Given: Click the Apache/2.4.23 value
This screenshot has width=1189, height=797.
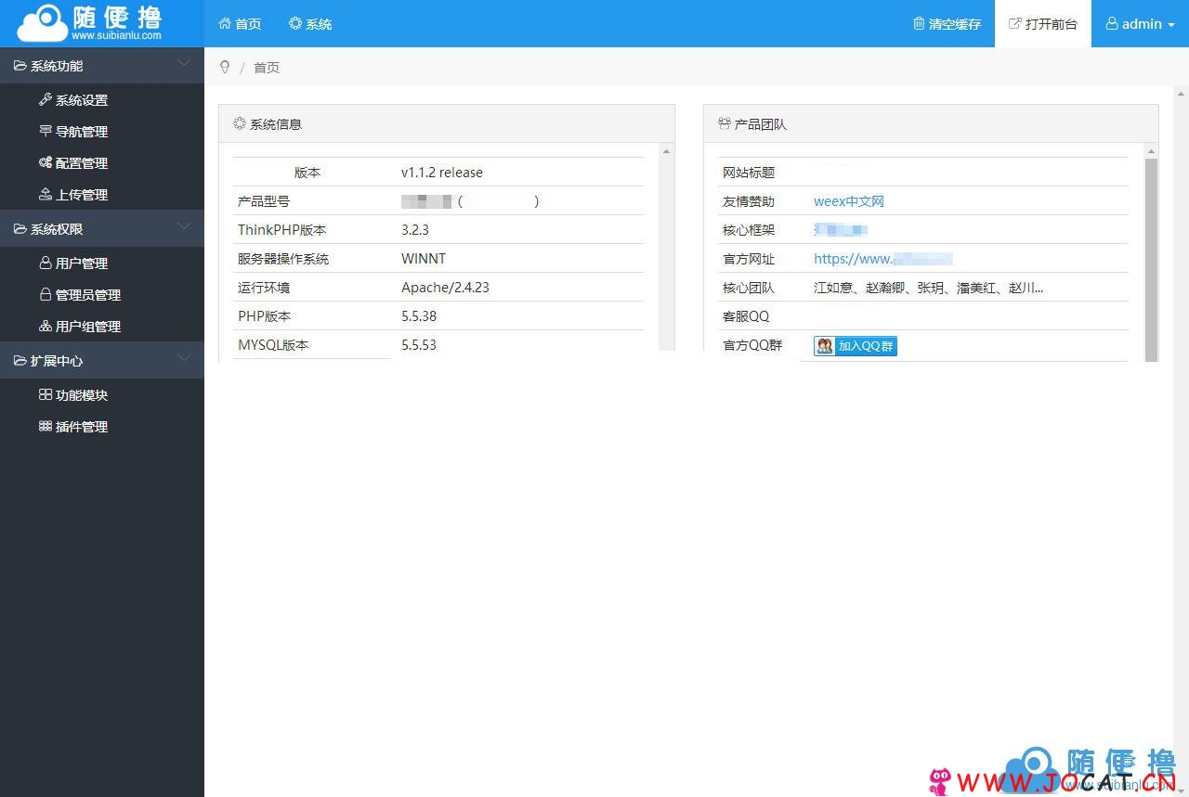Looking at the screenshot, I should click(x=445, y=288).
